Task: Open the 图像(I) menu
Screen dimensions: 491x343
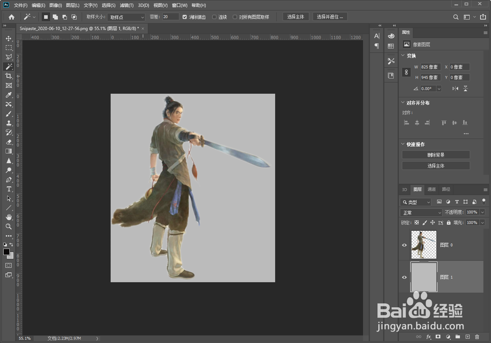Action: [x=56, y=5]
